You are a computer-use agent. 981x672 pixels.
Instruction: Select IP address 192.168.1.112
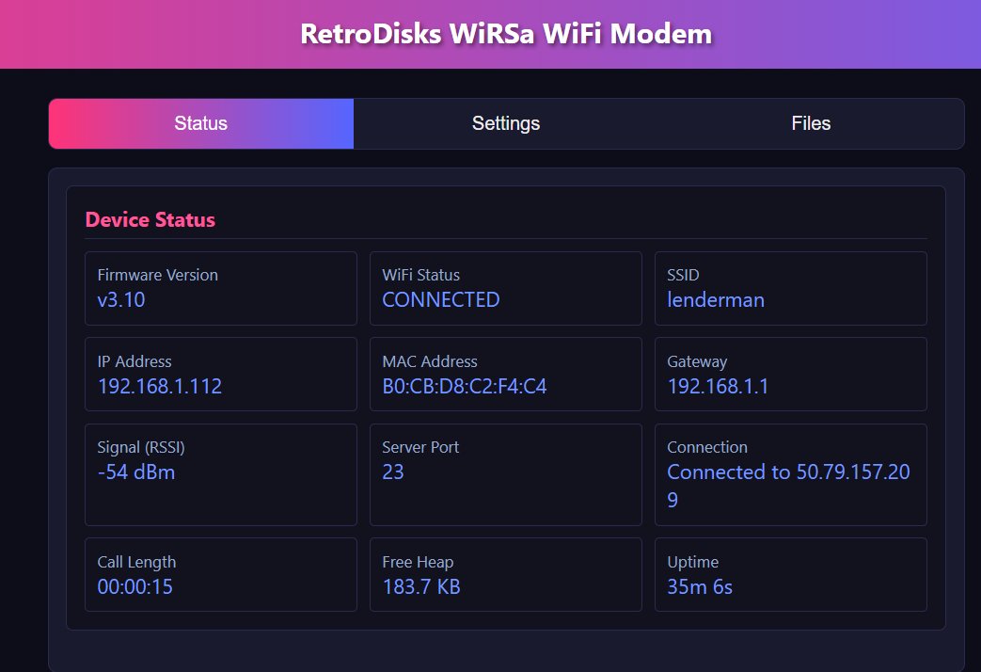[x=160, y=387]
